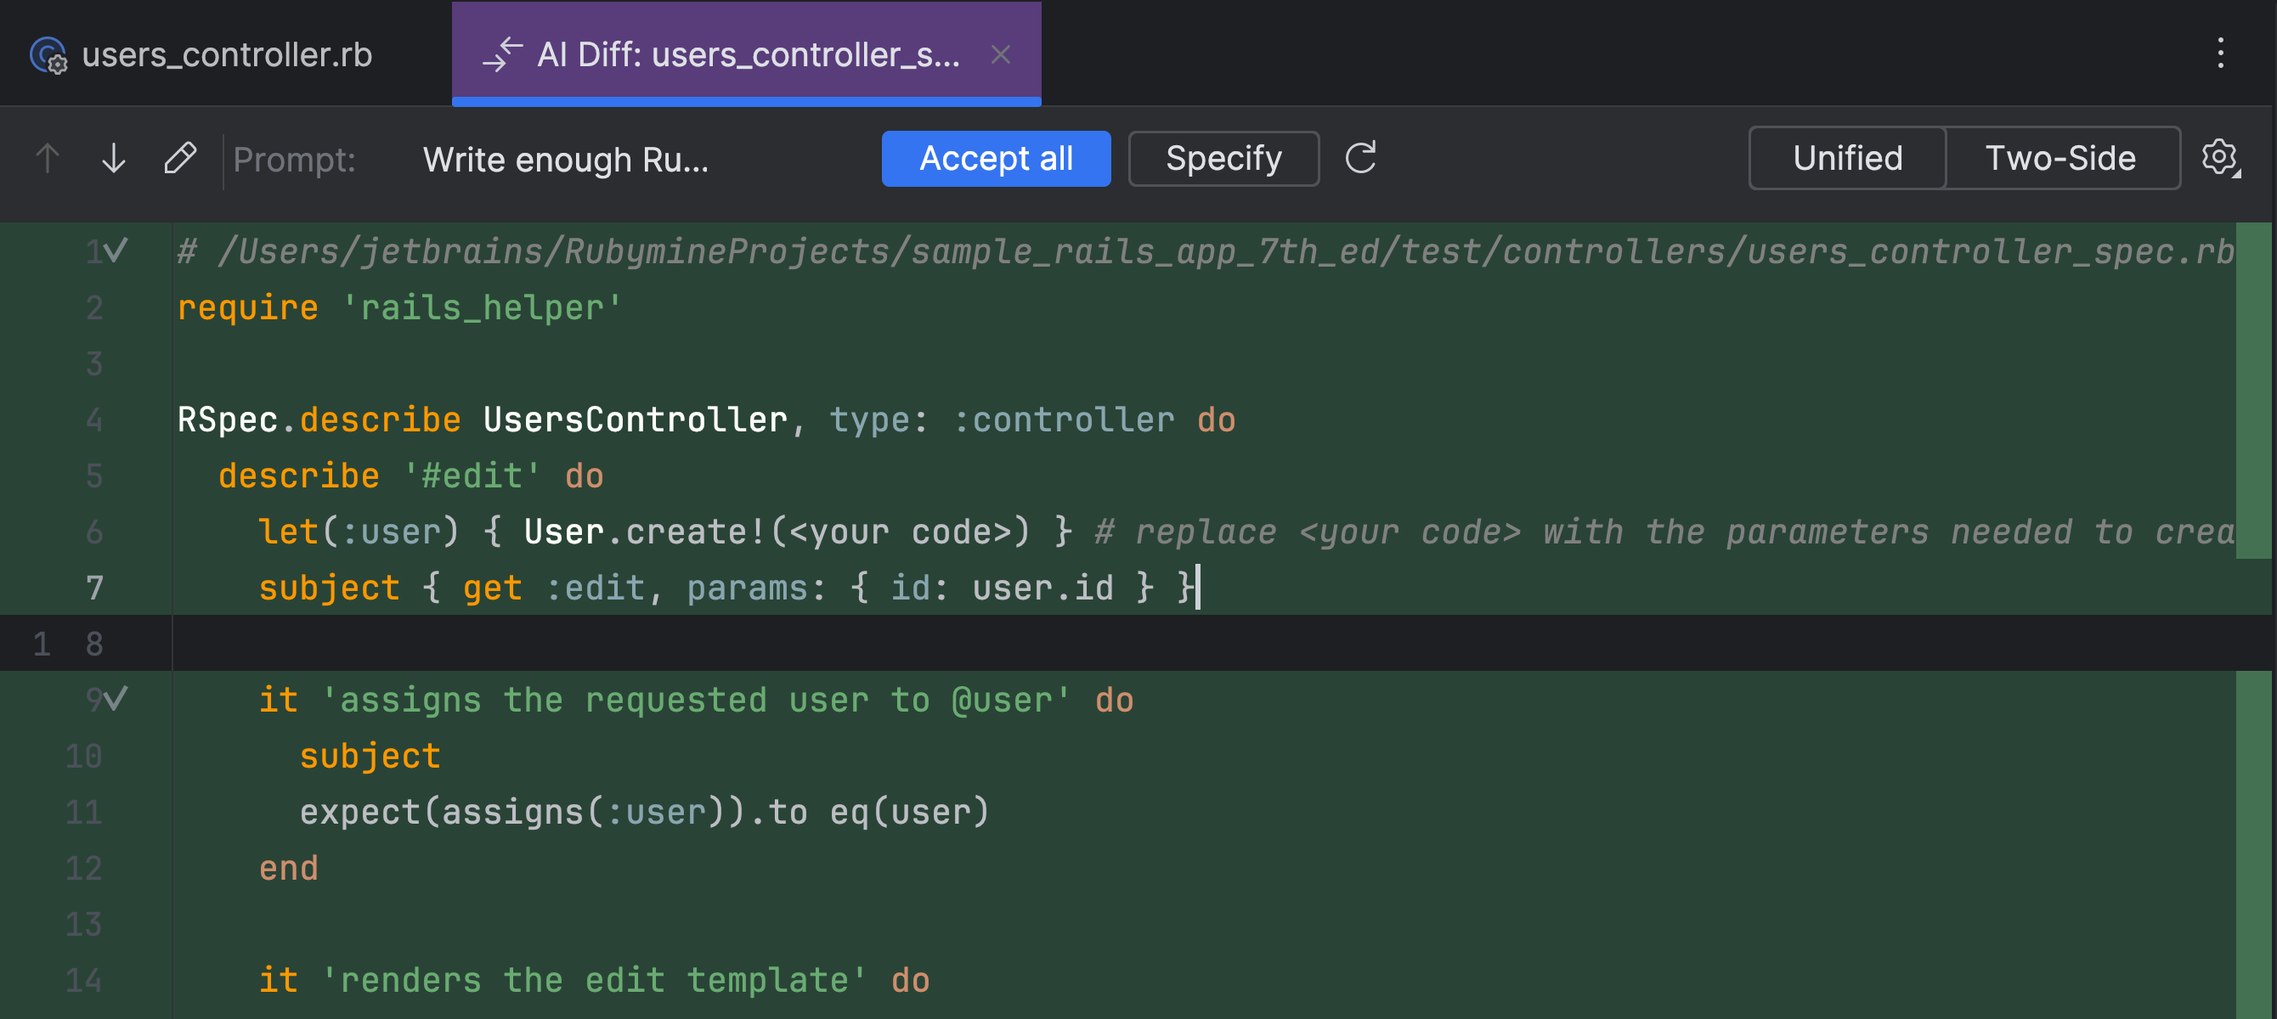Screen dimensions: 2277x1019
Task: Click the diff settings gear icon
Action: tap(2223, 157)
